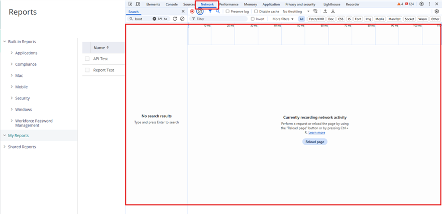Screen dimensions: 442x214
Task: Filter requests by CSS type
Action: [x=341, y=19]
